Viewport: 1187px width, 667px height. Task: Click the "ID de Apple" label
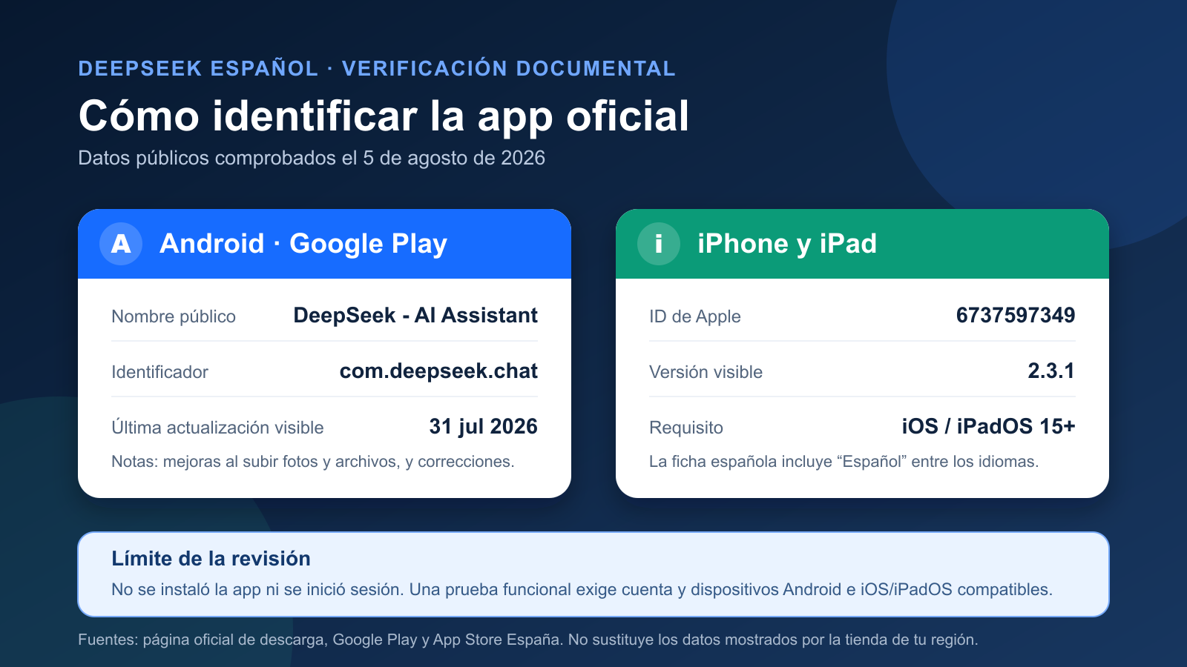click(x=694, y=316)
